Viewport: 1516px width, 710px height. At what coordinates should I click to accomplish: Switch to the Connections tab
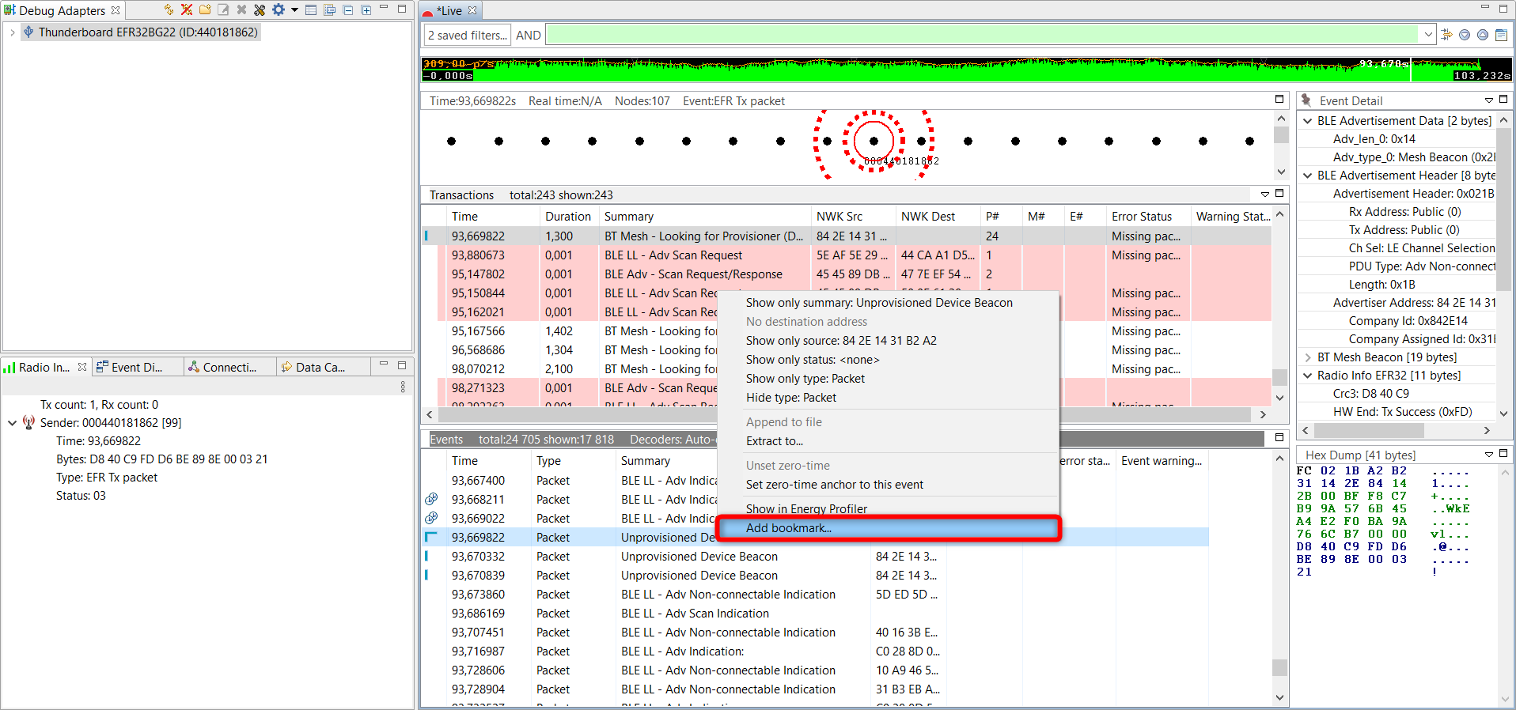tap(229, 367)
